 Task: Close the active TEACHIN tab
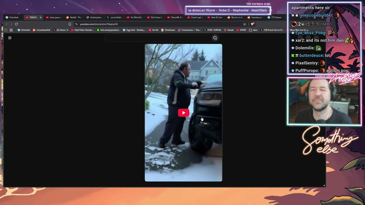point(40,17)
